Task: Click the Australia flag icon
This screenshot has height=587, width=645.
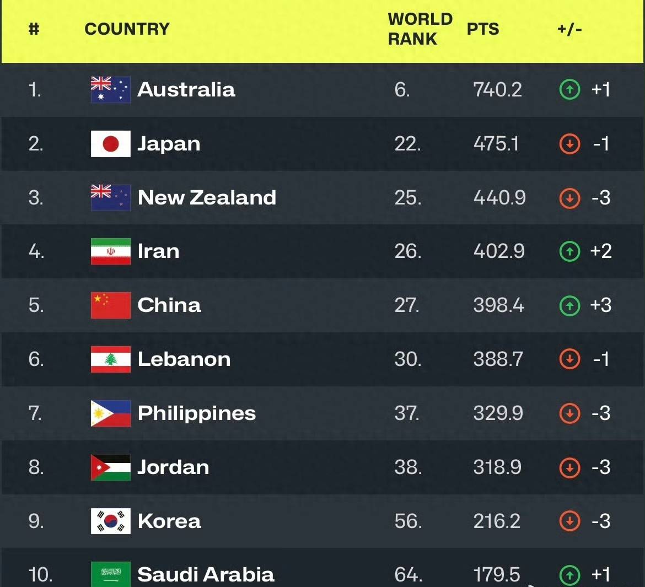Action: (x=110, y=90)
